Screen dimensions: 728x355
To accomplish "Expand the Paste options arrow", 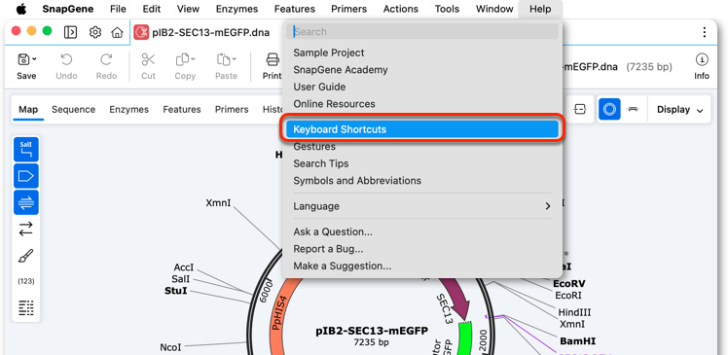I will 235,59.
